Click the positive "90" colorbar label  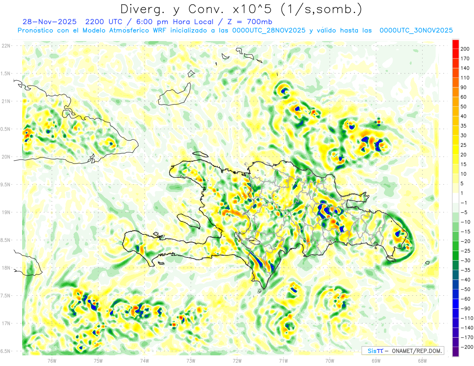pyautogui.click(x=464, y=87)
